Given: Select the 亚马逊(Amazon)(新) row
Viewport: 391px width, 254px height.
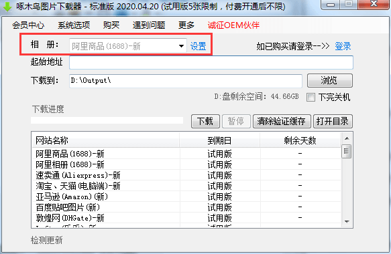Looking at the screenshot, I should click(x=186, y=197).
